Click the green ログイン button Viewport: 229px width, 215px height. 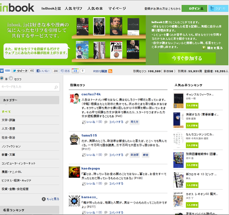point(194,9)
